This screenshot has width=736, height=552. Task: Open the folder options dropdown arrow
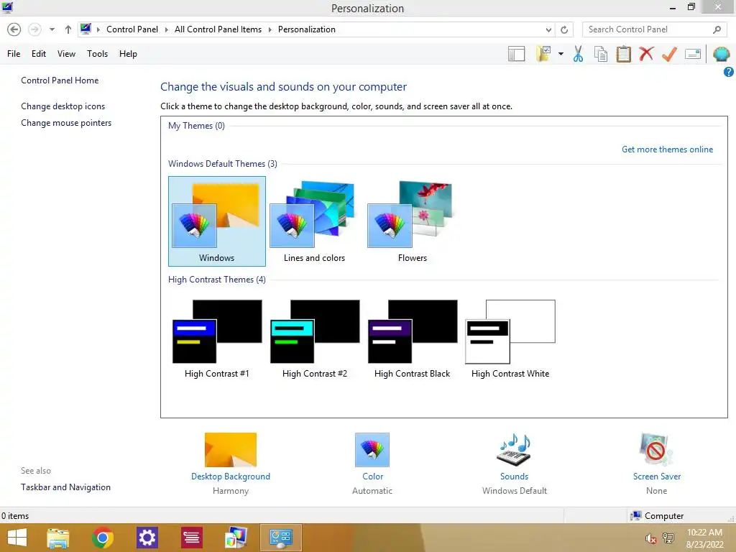(561, 54)
